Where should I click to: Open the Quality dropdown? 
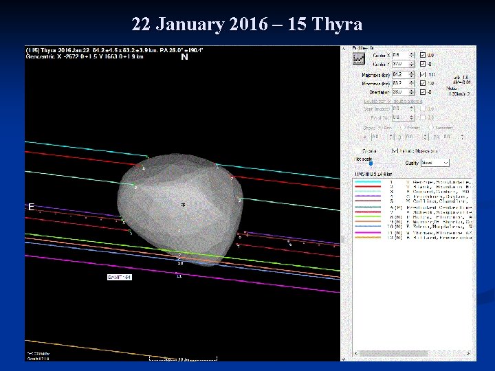coord(435,163)
